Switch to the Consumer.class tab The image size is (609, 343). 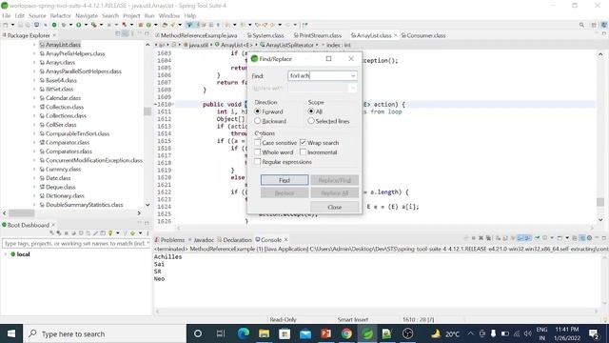pos(423,35)
